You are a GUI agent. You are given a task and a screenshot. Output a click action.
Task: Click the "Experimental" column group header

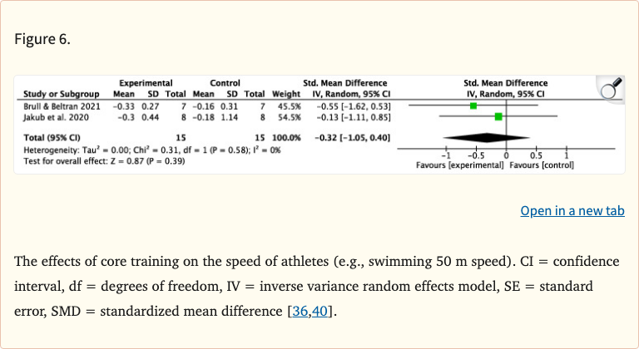pyautogui.click(x=146, y=83)
